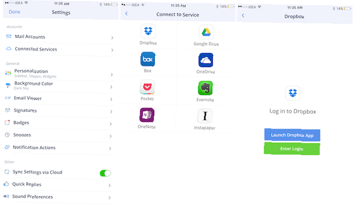Click the Connected Services cloud icon
Screen dimensions: 353x212
[8, 49]
